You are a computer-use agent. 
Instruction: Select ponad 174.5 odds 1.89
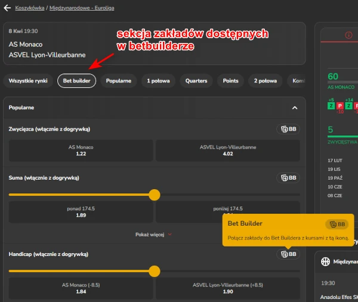click(x=81, y=212)
